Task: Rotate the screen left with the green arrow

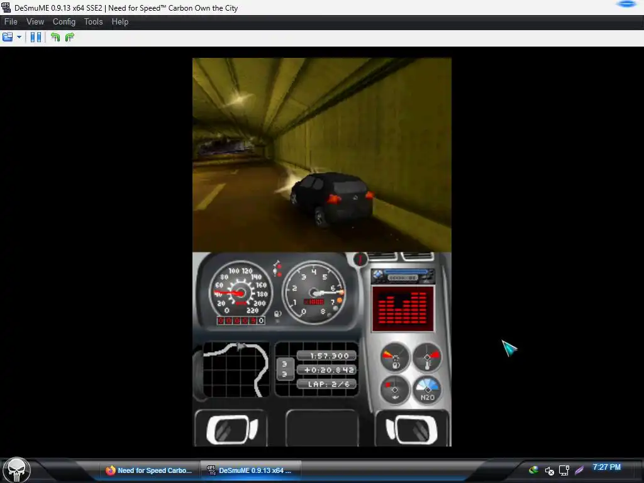Action: [55, 37]
